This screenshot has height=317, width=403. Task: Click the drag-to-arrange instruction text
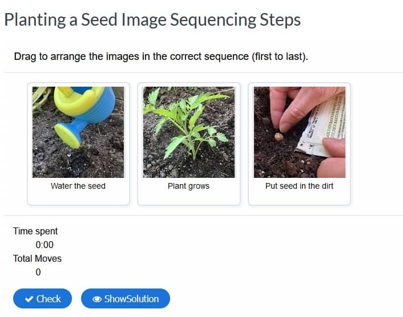[x=161, y=58]
